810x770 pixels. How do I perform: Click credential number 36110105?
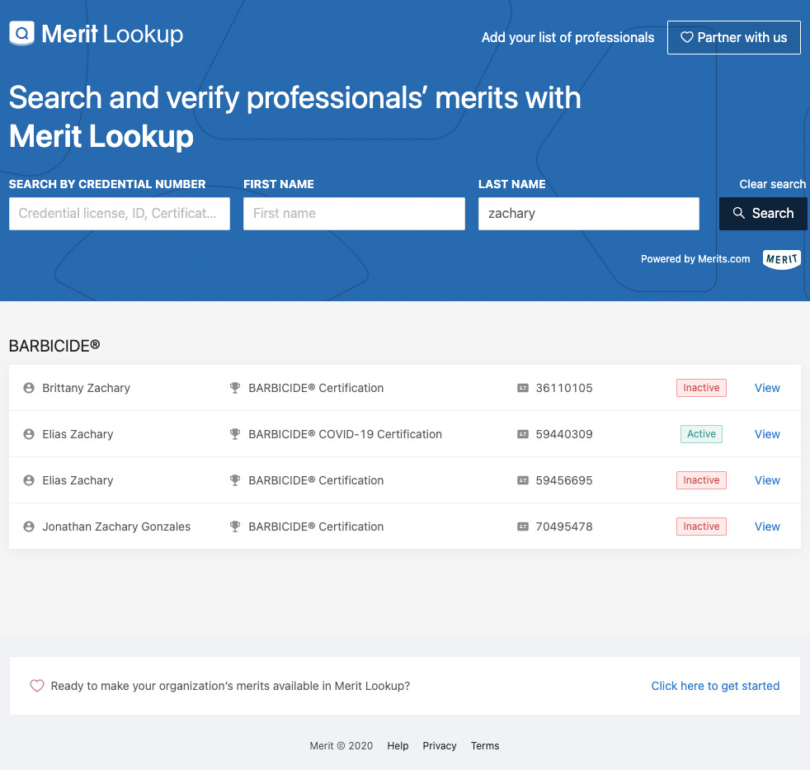coord(563,388)
